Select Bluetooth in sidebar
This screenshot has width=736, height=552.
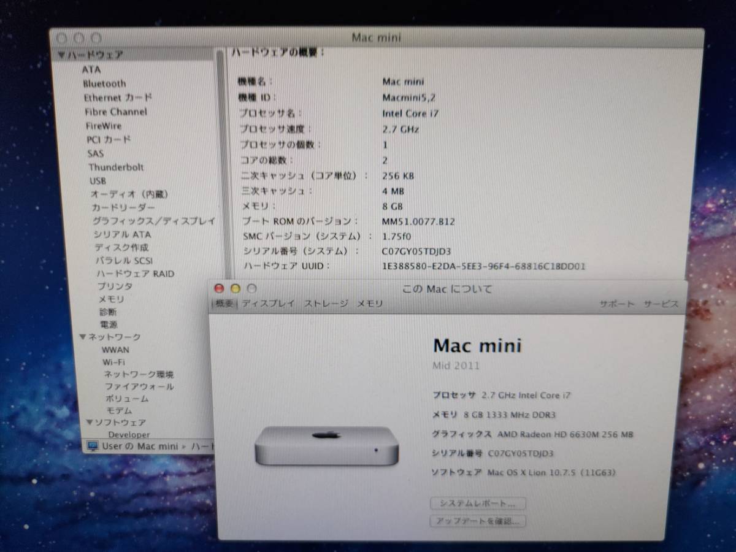[x=104, y=83]
